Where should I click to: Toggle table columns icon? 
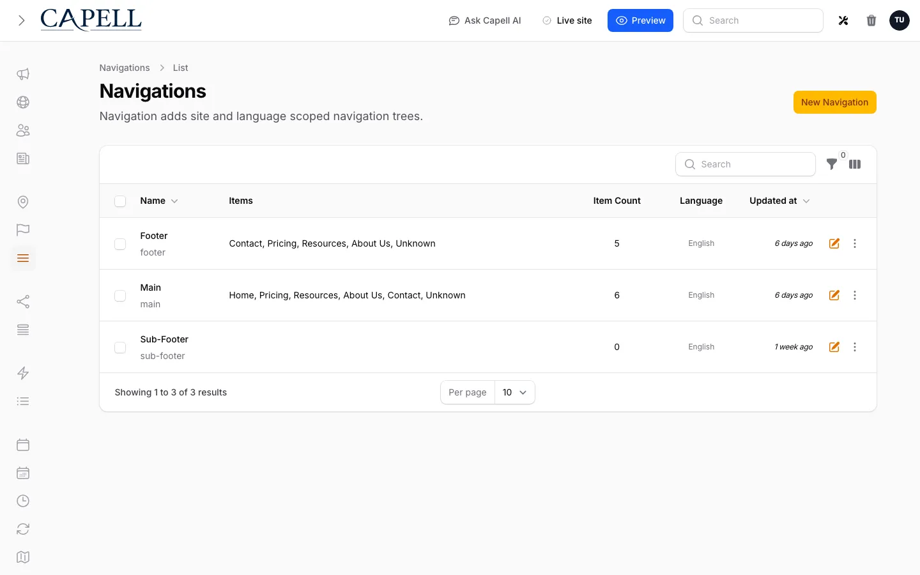click(x=855, y=164)
